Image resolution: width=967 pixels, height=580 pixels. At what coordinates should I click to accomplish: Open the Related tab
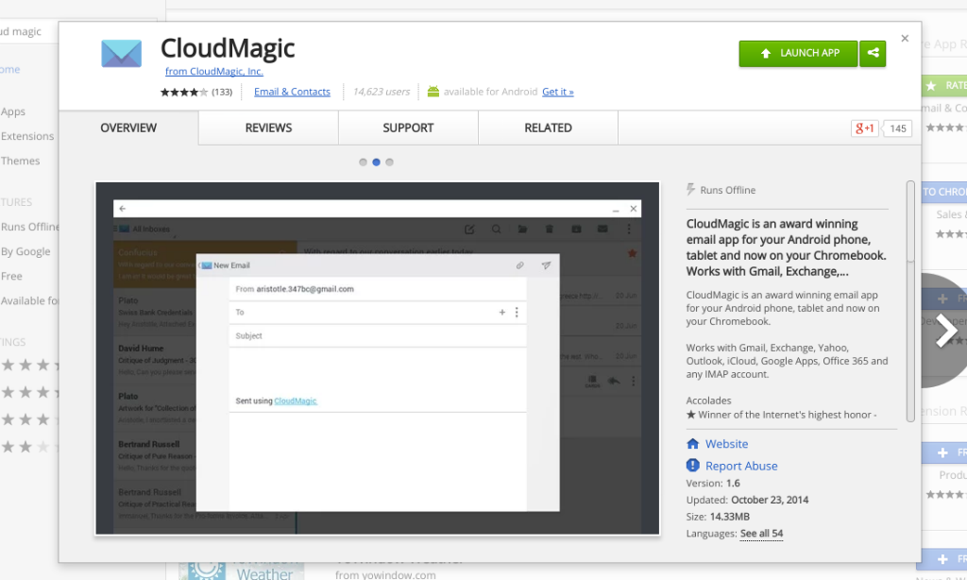548,128
